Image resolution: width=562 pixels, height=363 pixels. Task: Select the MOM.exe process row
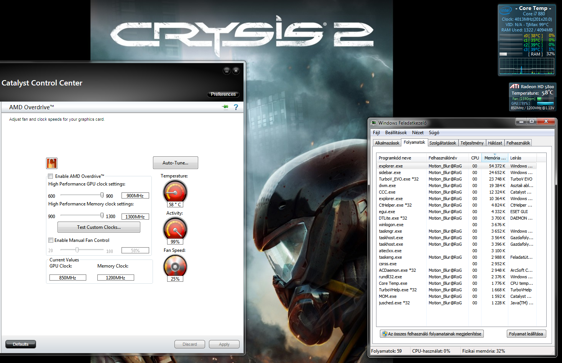point(457,296)
